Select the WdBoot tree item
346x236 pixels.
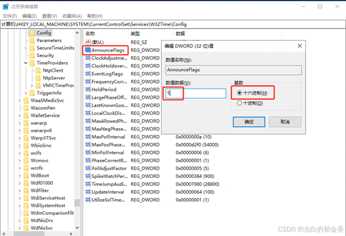coord(40,175)
